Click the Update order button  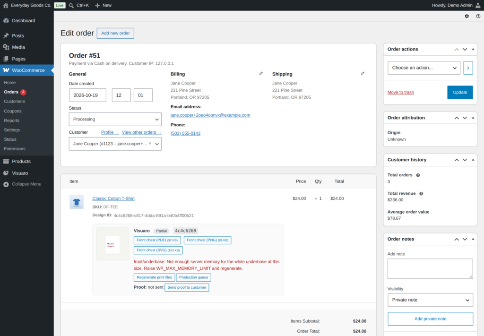tap(460, 92)
